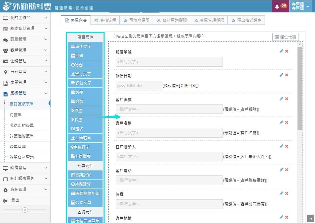Select the 定位打卡 component
The height and width of the screenshot is (223, 315).
(85, 147)
